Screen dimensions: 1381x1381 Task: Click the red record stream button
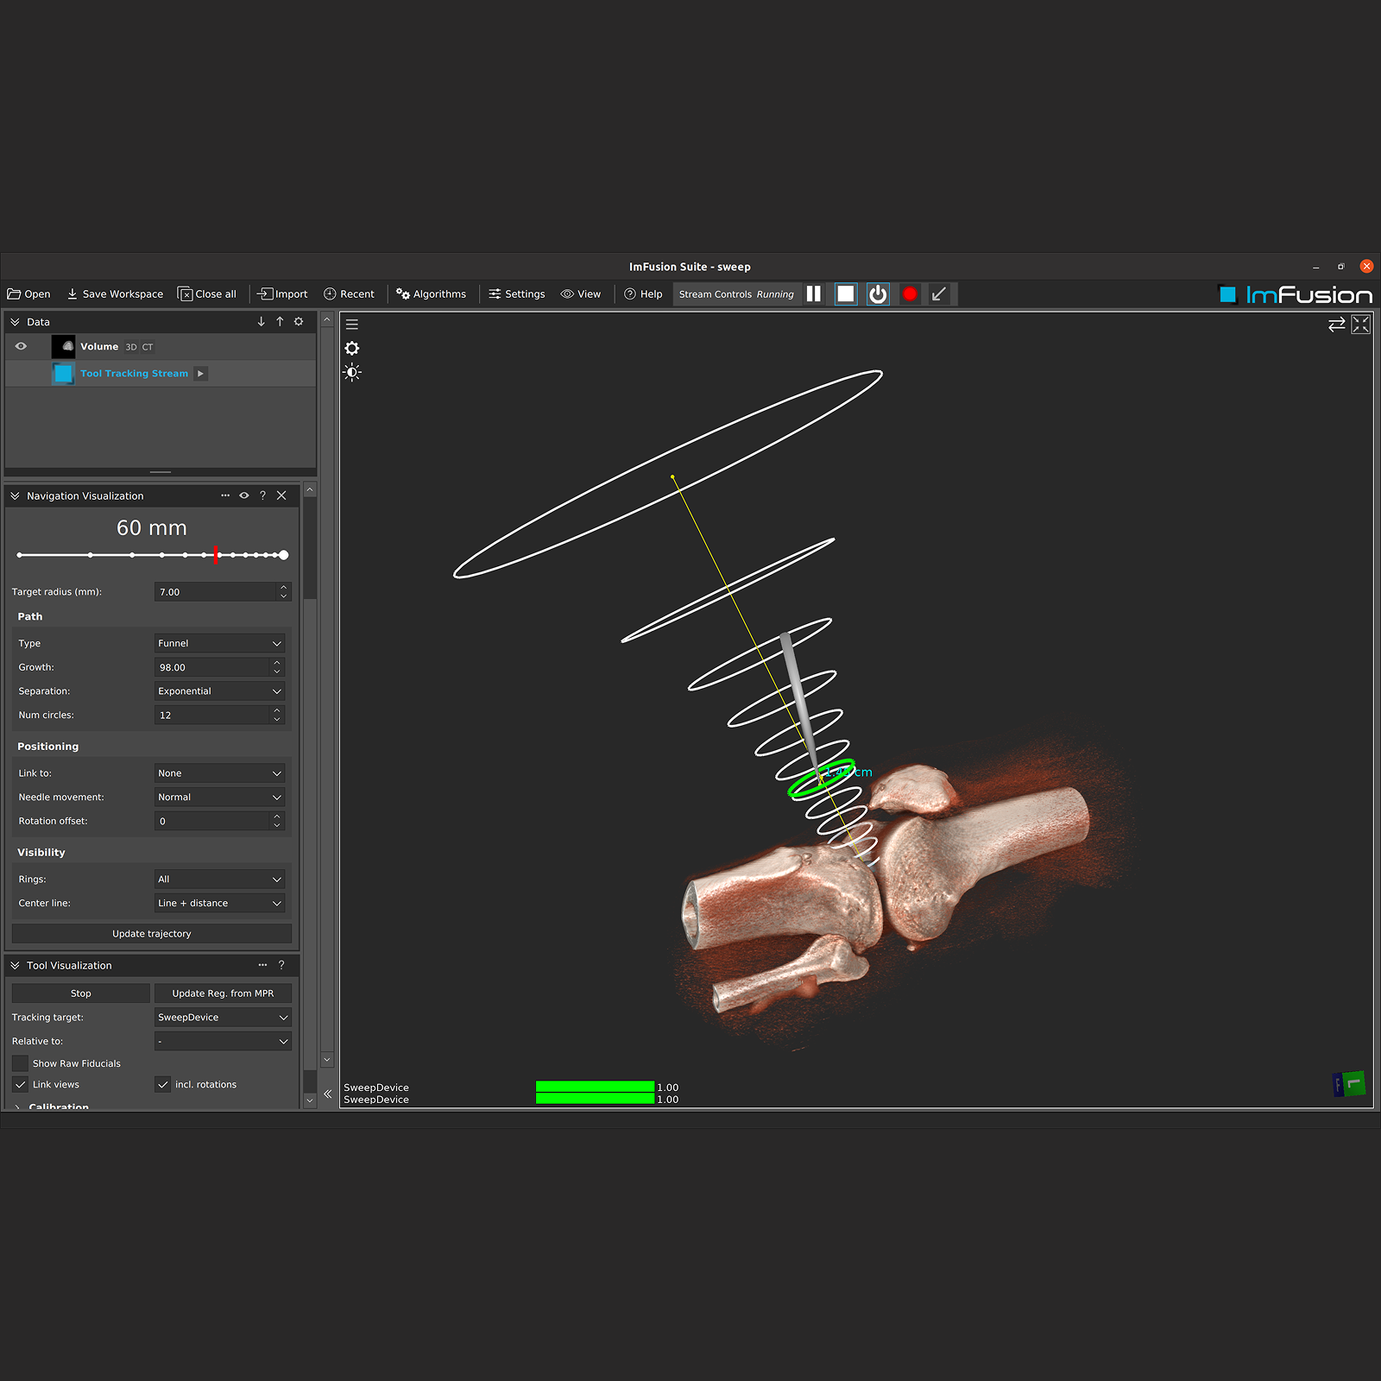(910, 294)
